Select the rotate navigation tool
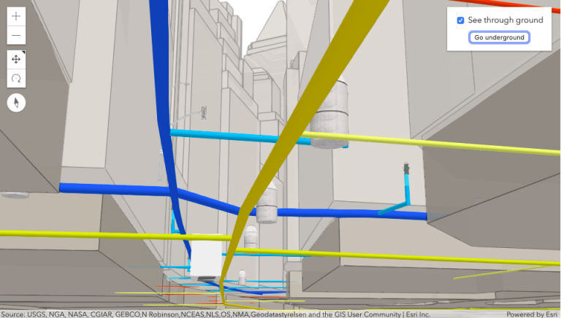The height and width of the screenshot is (318, 561). click(x=16, y=78)
